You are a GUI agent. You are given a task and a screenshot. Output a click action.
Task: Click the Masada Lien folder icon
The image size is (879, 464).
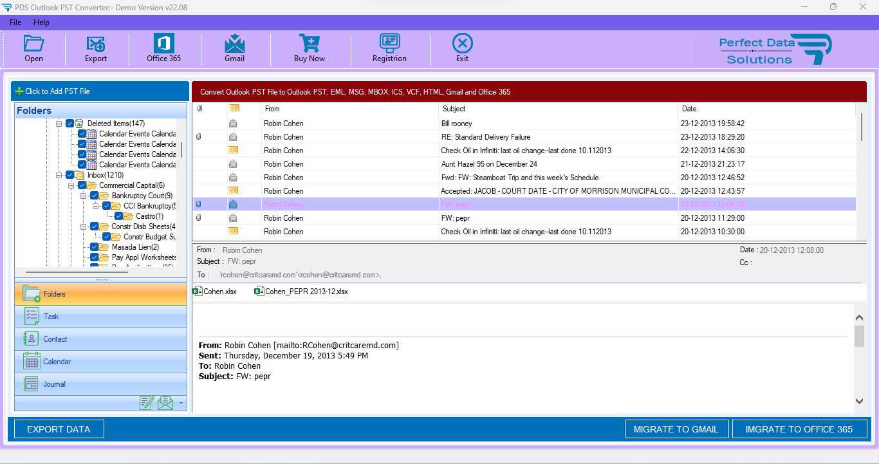(x=104, y=247)
